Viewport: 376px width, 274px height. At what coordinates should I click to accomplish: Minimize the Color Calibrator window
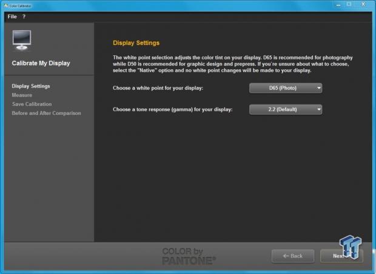[x=338, y=5]
